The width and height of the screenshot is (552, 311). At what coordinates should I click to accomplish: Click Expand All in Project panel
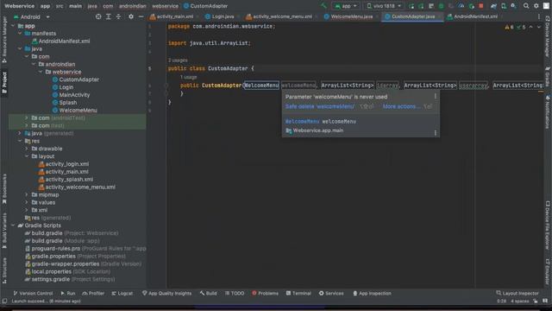[109, 16]
